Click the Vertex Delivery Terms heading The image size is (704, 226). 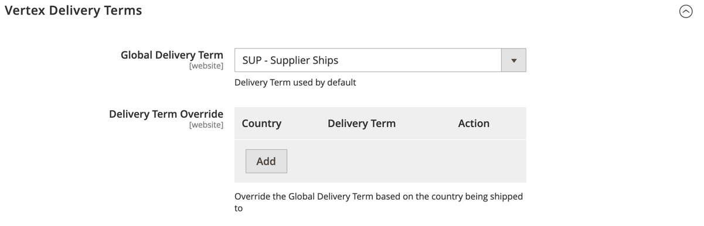tap(73, 11)
